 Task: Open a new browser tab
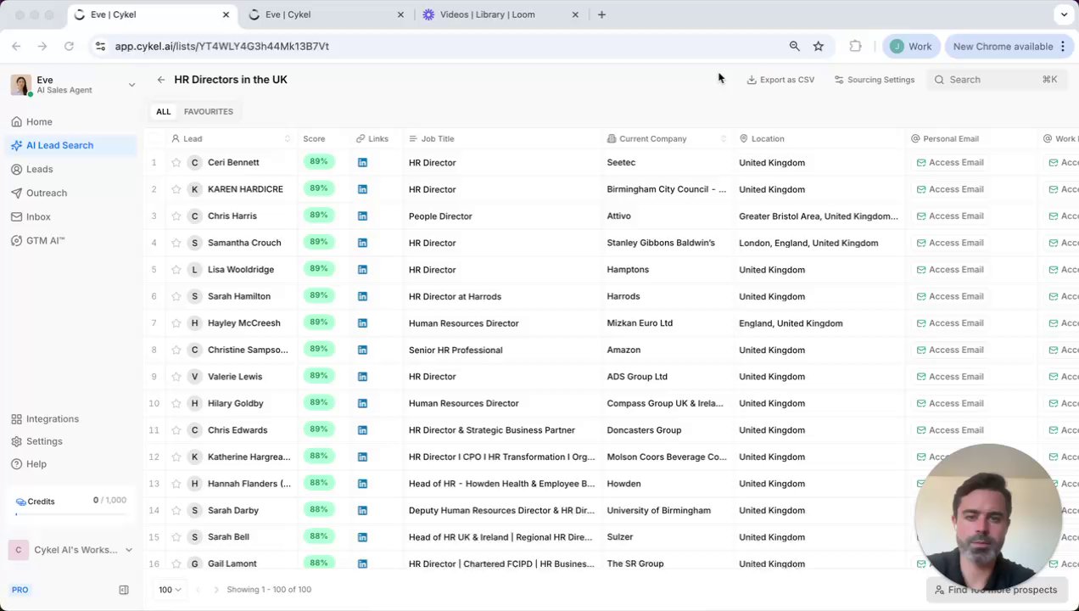coord(601,14)
